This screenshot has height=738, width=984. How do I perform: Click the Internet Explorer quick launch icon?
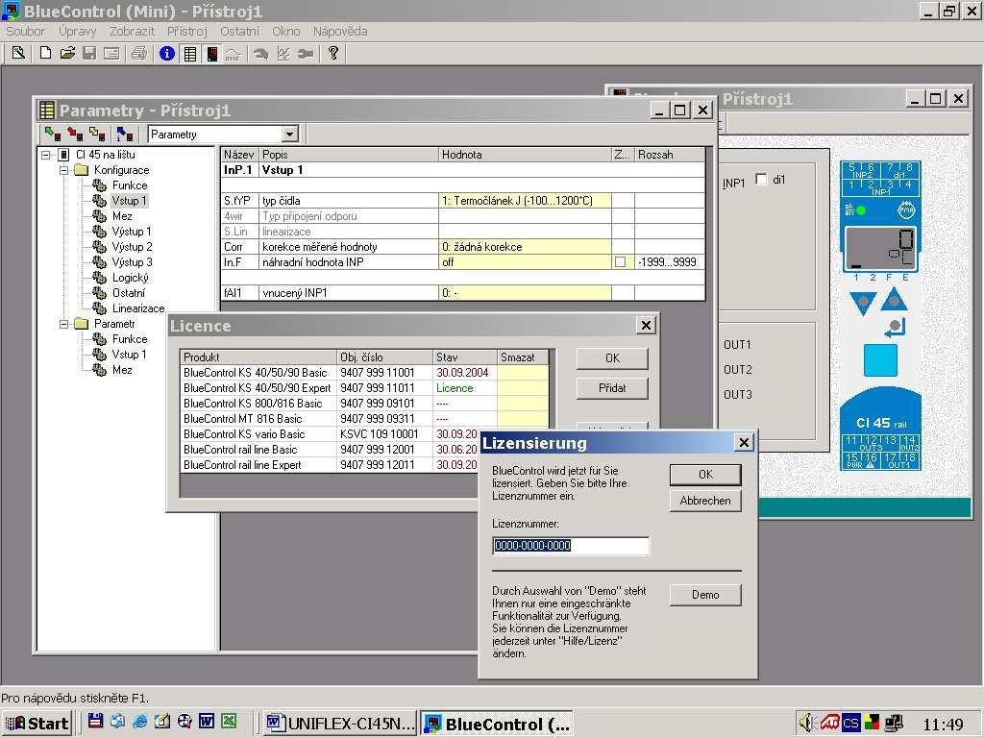[140, 722]
